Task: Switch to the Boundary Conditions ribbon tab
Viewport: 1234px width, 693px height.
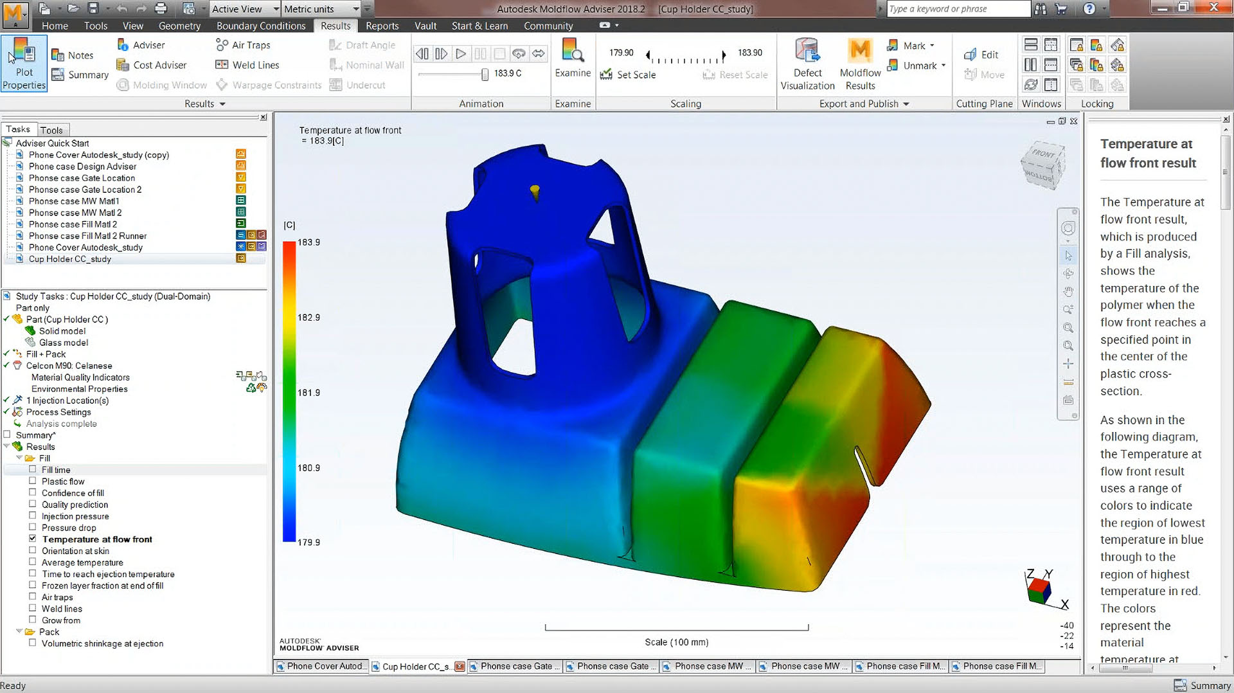Action: click(x=260, y=26)
